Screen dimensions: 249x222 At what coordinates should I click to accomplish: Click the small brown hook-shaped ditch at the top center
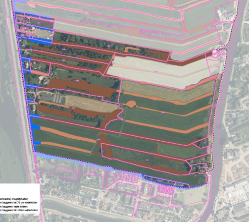tap(132, 49)
